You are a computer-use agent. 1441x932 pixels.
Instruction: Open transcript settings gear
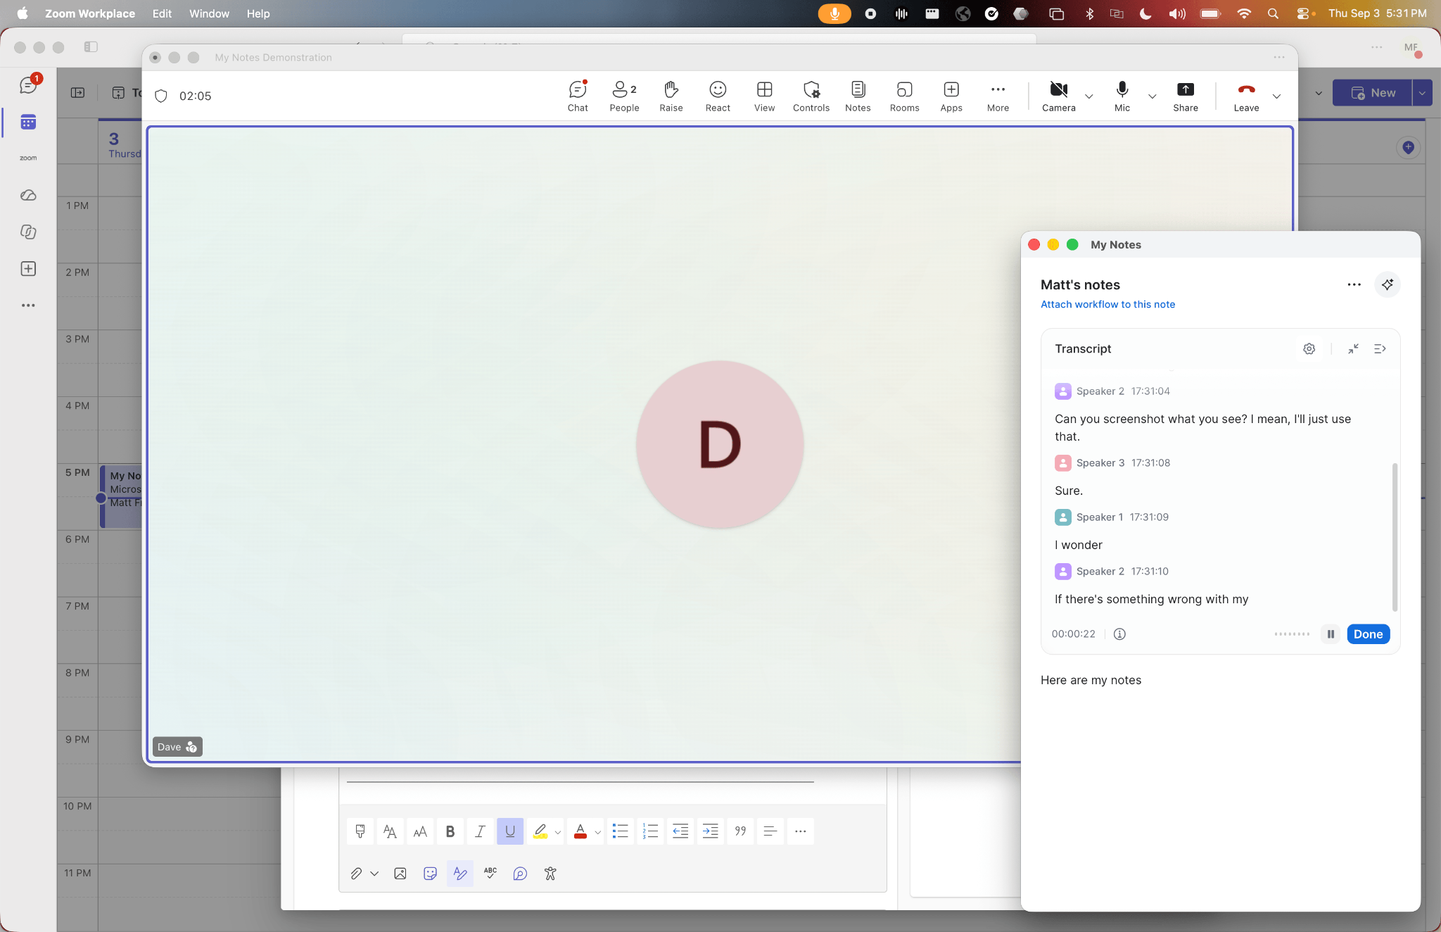(x=1309, y=348)
